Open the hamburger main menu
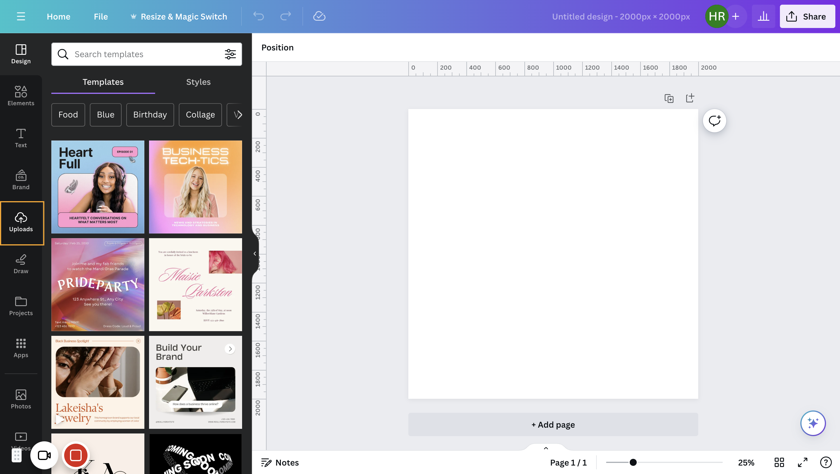Viewport: 840px width, 474px height. (21, 16)
